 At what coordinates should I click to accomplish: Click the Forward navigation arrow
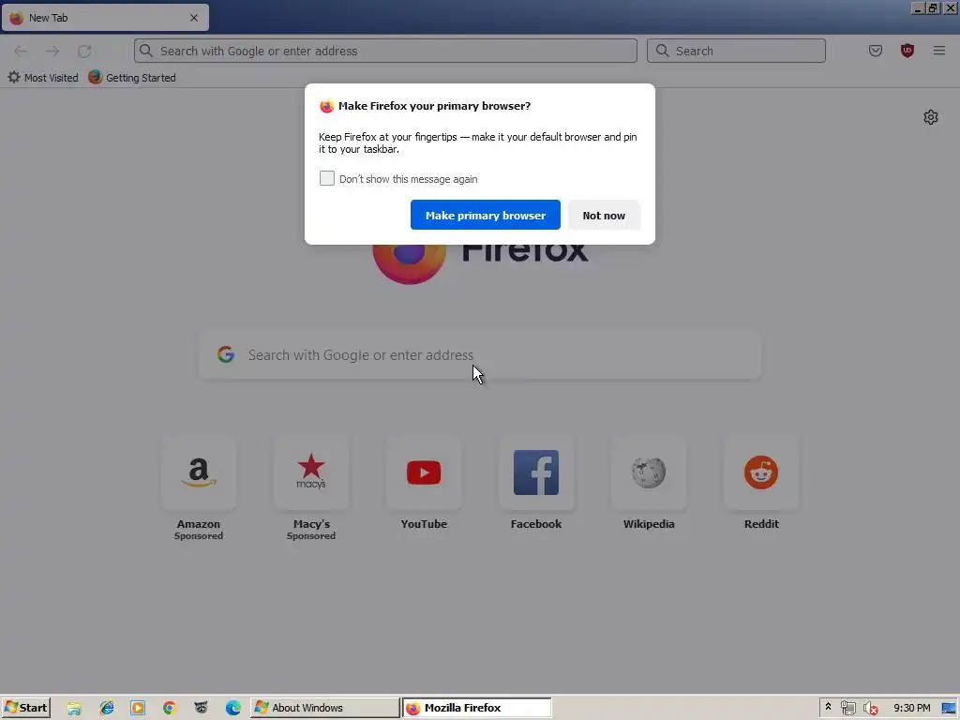pyautogui.click(x=52, y=51)
